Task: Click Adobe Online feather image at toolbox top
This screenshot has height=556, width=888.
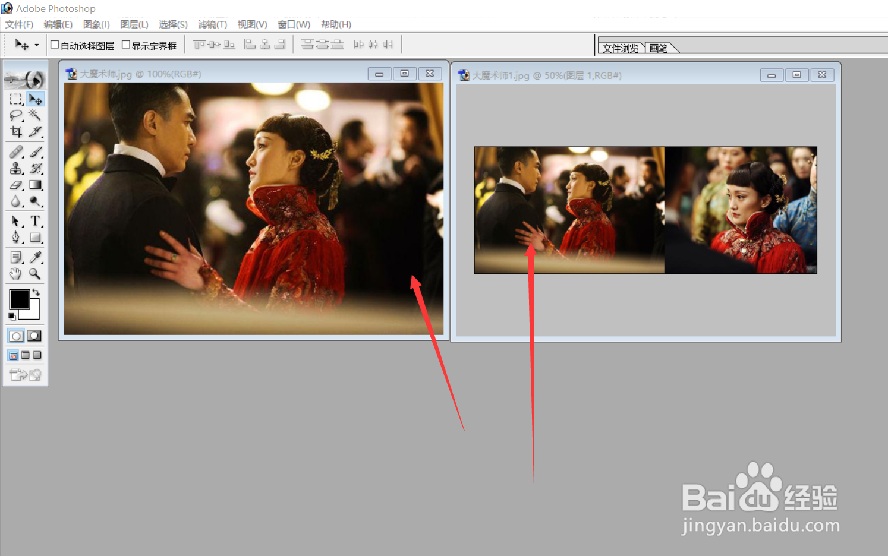Action: pyautogui.click(x=25, y=78)
